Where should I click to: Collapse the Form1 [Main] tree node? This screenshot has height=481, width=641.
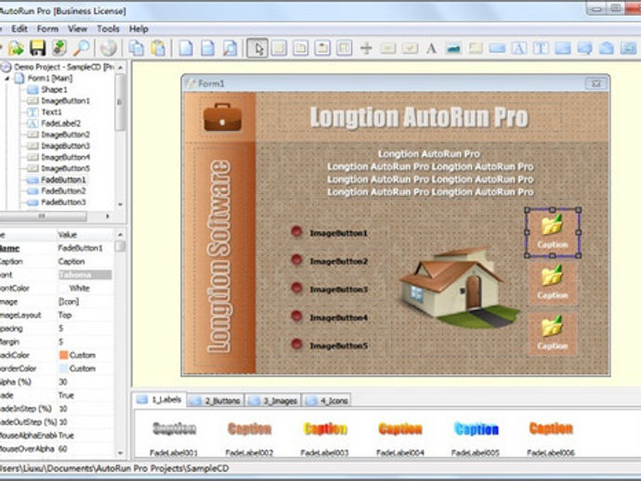7,78
